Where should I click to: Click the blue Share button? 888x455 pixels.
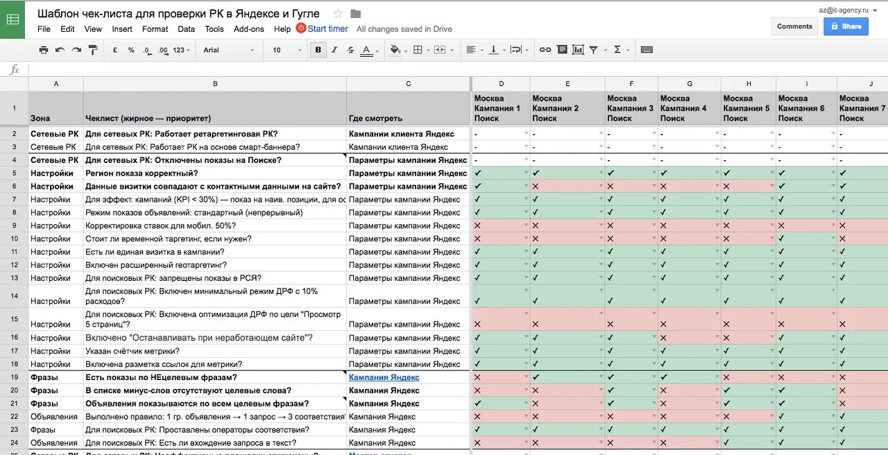pos(846,26)
